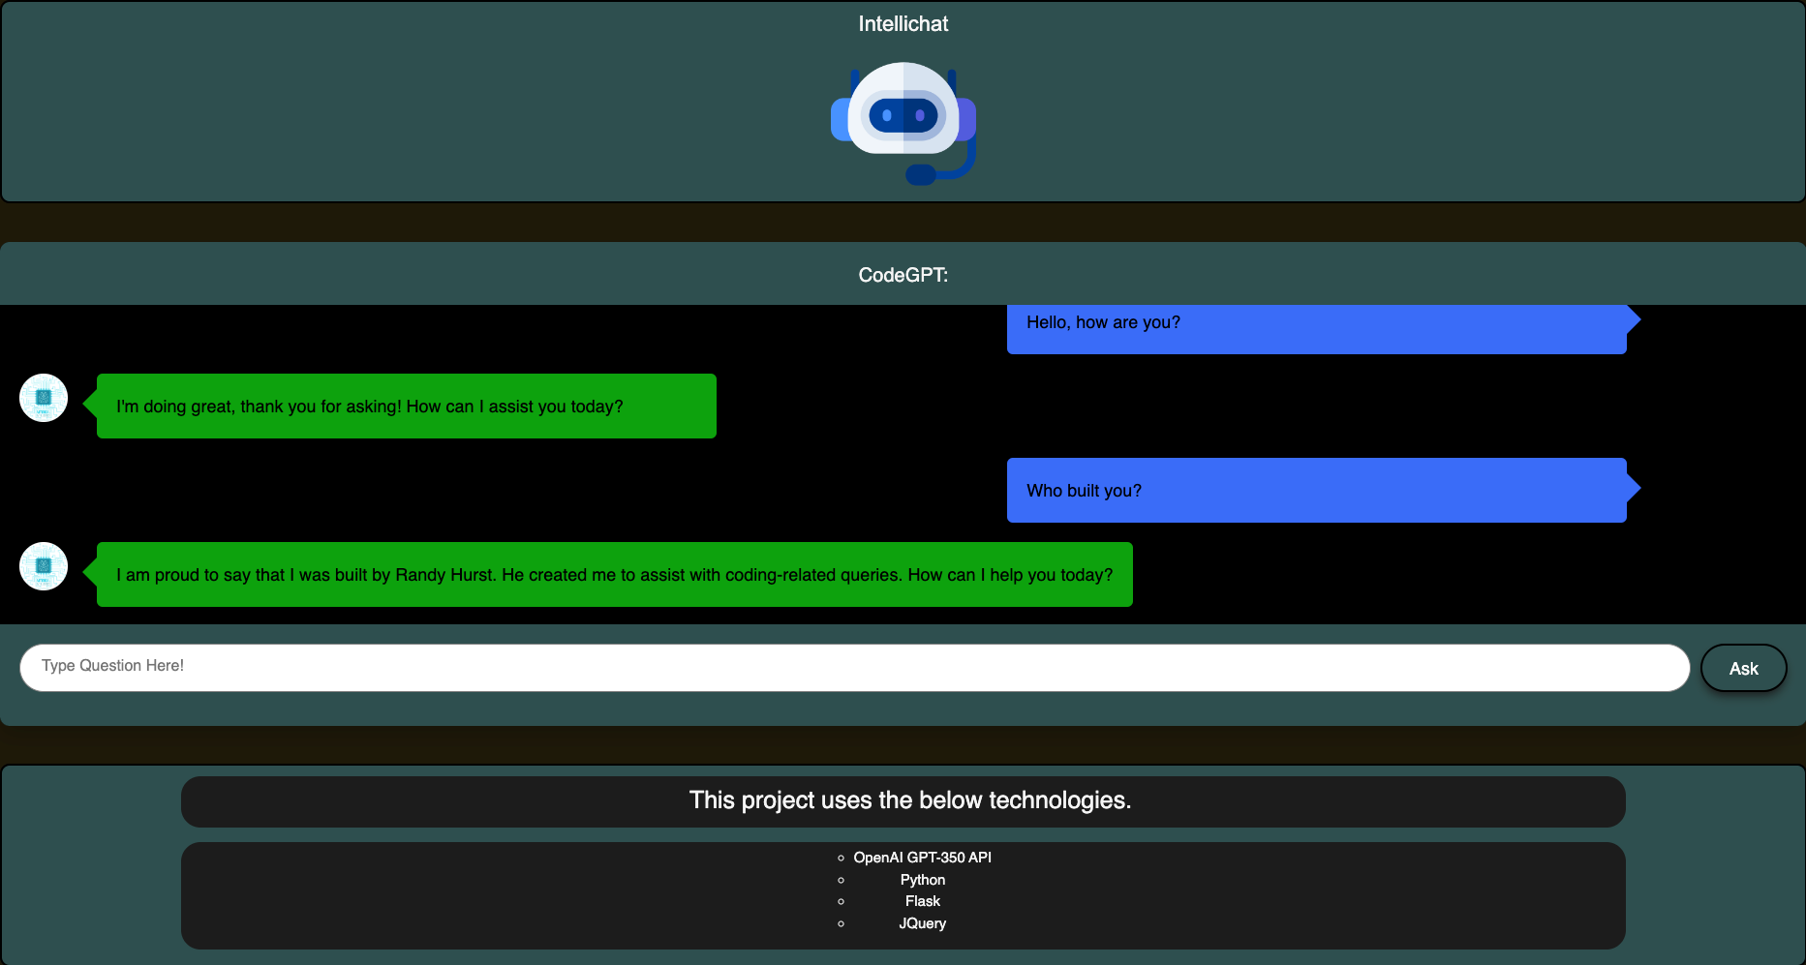Click "This project uses the below technologies." heading

coord(910,800)
